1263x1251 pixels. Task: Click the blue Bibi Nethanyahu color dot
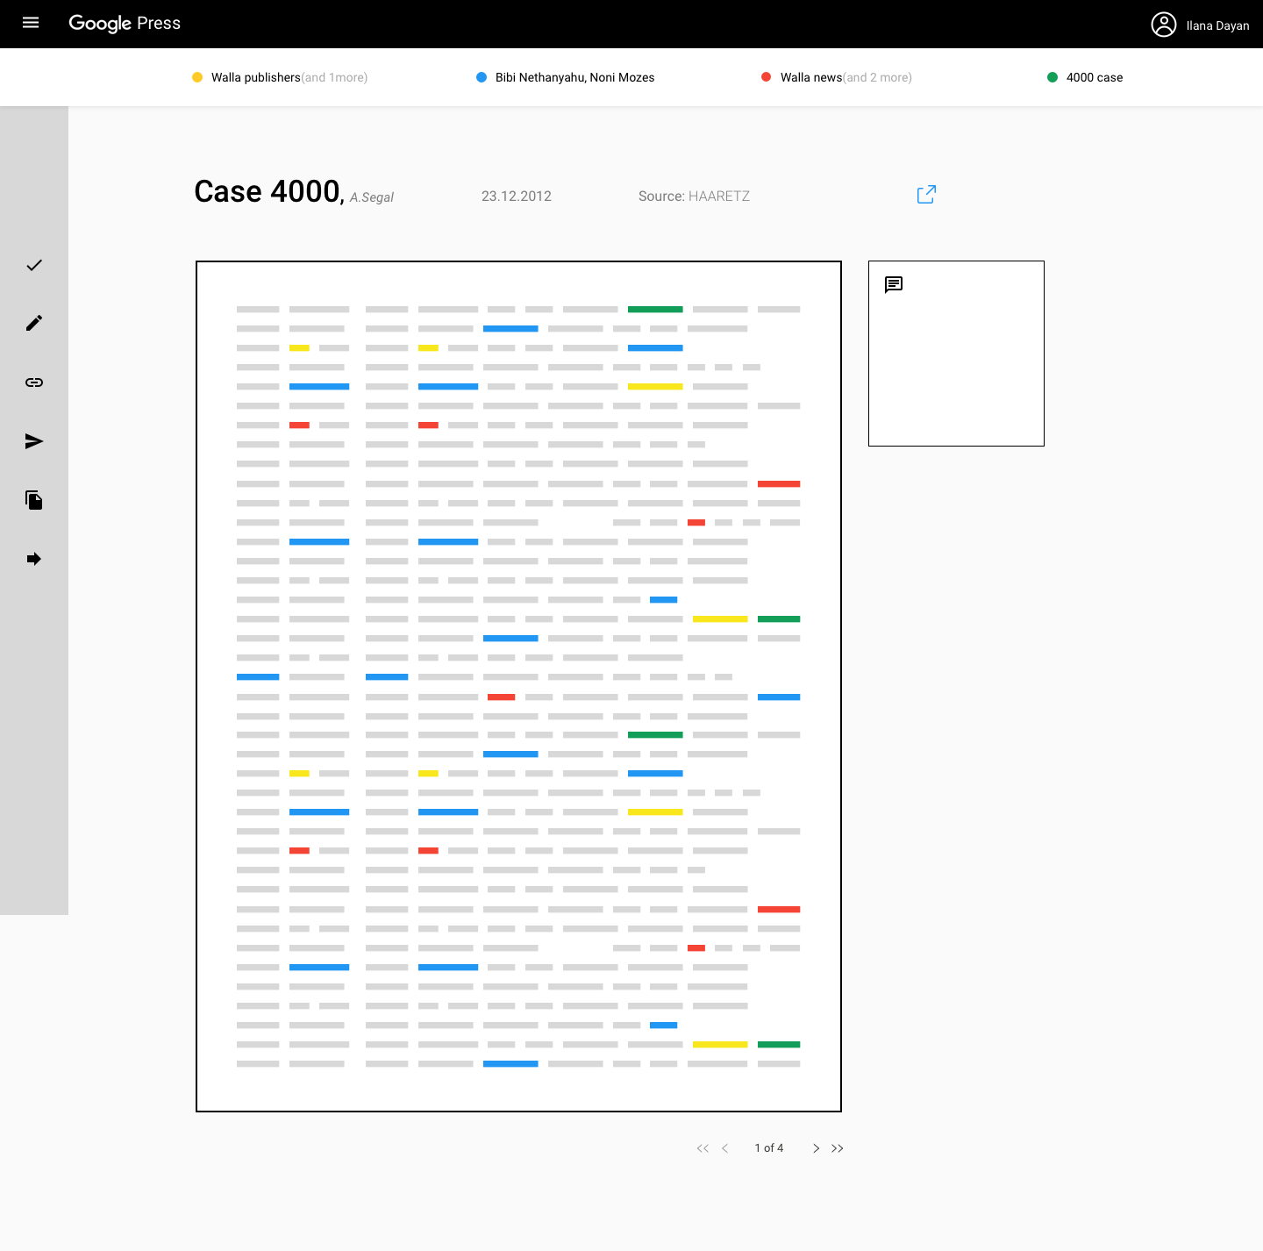[482, 77]
